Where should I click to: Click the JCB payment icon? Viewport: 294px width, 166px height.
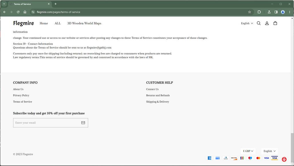pos(242,158)
